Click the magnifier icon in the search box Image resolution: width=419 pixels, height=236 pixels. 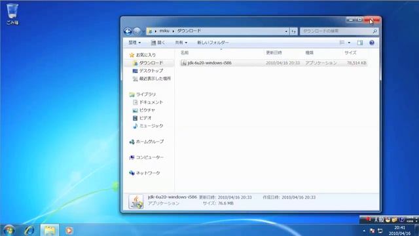[375, 31]
